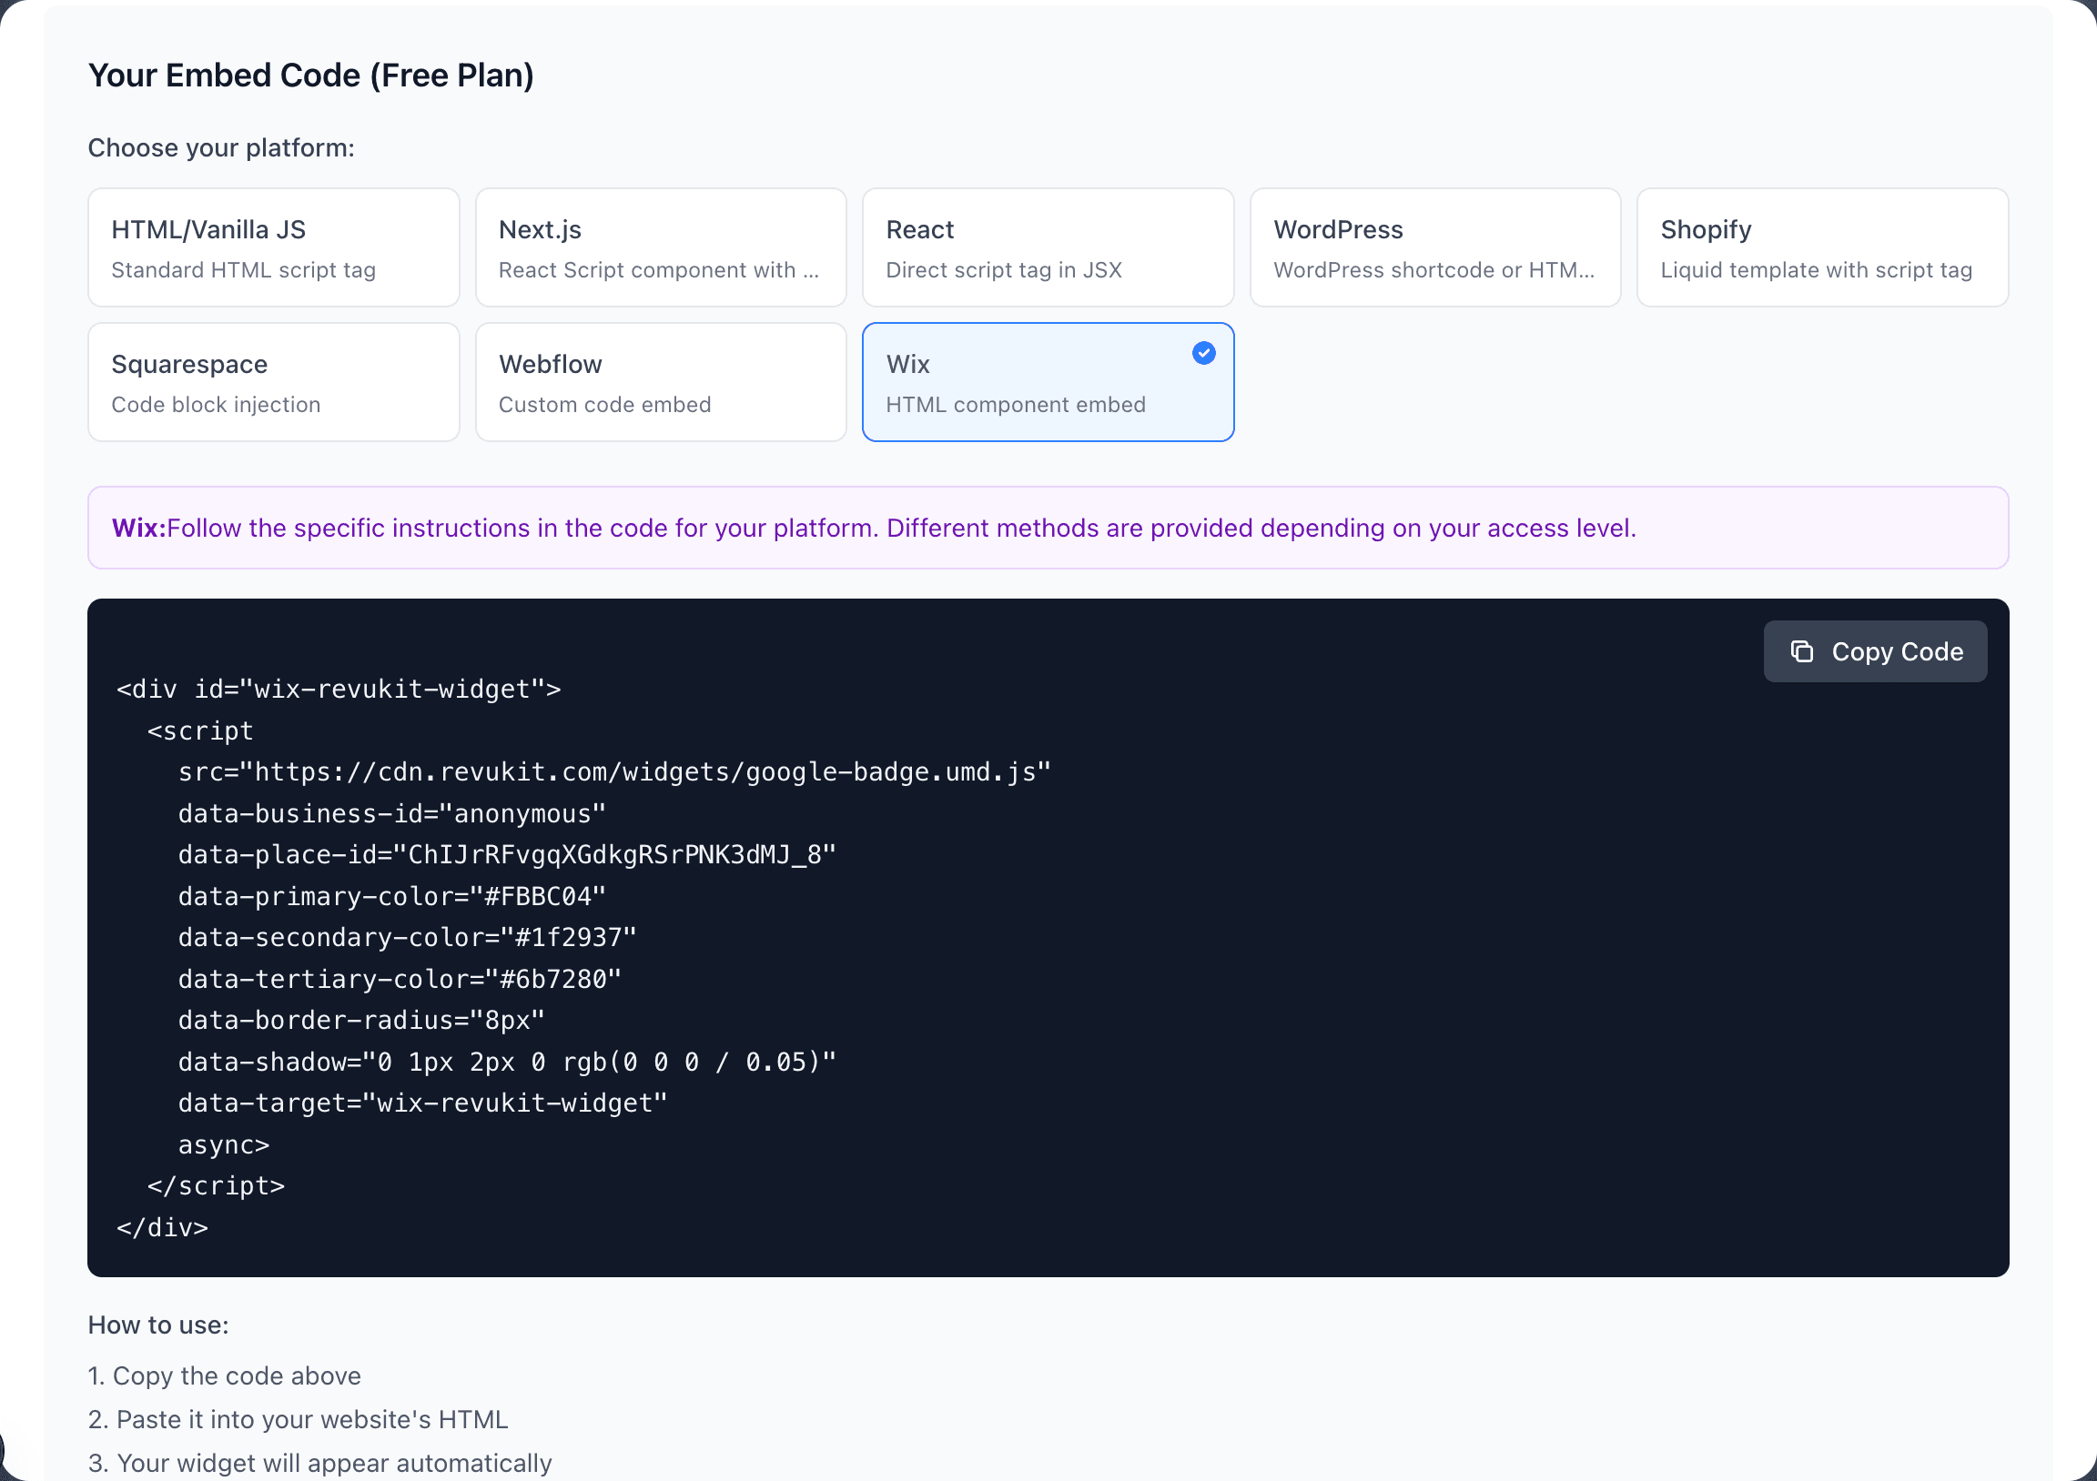The width and height of the screenshot is (2097, 1481).
Task: Click the Wix instructions banner
Action: click(1048, 528)
